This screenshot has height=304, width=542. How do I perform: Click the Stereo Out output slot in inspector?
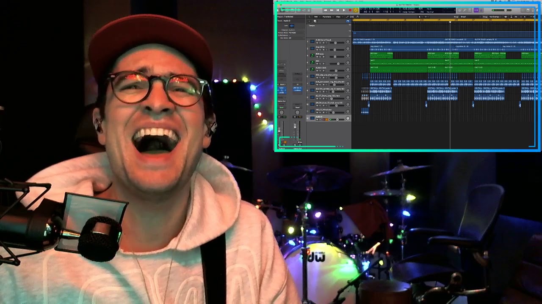(x=281, y=101)
